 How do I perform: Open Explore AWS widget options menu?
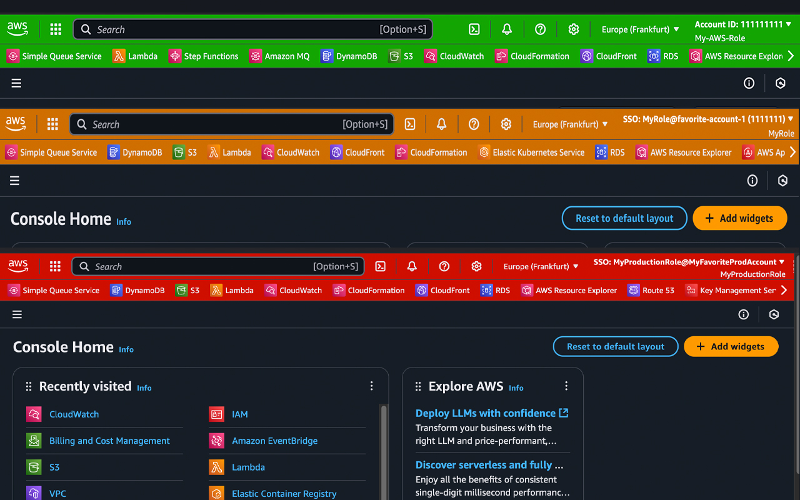pos(566,386)
